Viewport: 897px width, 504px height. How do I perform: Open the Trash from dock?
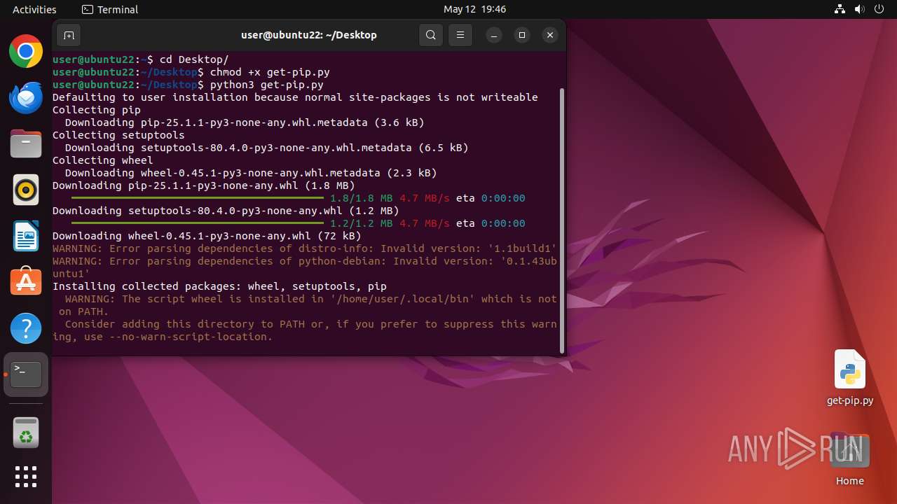[26, 433]
